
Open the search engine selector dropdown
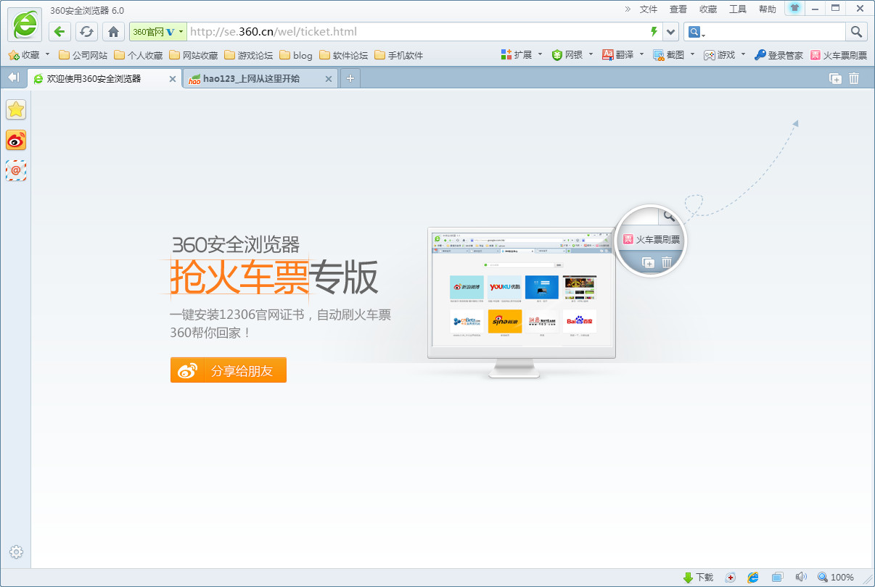[x=697, y=32]
